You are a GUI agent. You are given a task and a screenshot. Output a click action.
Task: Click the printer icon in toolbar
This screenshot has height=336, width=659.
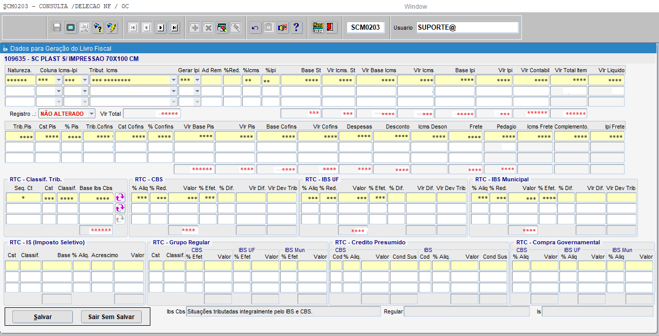(84, 28)
